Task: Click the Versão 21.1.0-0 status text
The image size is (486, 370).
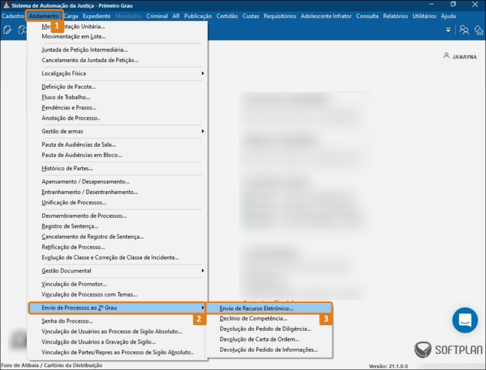Action: (388, 366)
